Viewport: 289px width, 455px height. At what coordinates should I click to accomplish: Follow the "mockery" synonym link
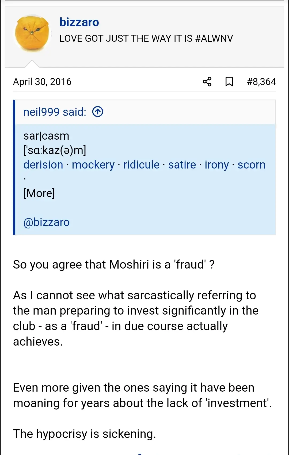click(93, 165)
